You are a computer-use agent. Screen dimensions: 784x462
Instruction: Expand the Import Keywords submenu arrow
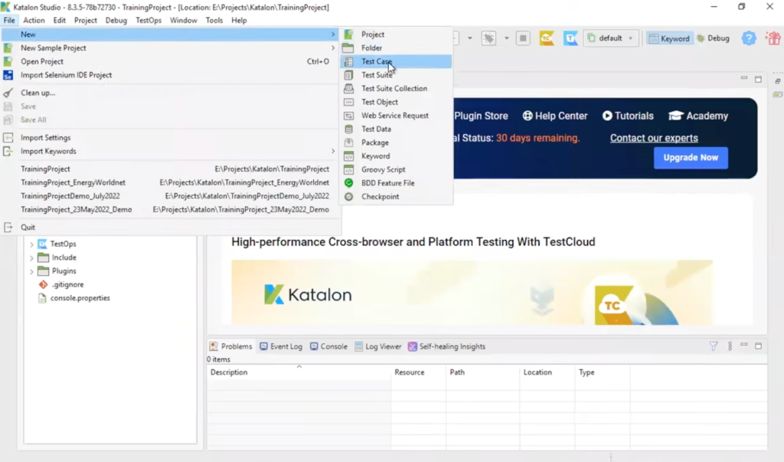pos(333,151)
